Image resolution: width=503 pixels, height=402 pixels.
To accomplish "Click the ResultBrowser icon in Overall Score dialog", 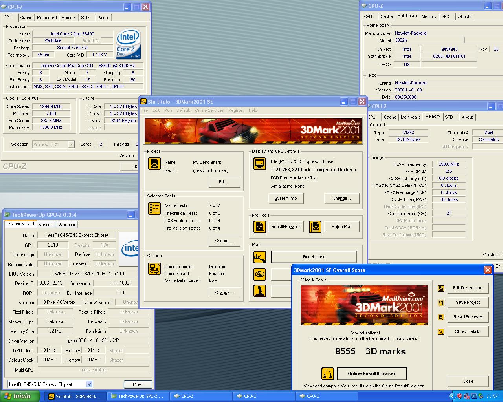I will point(441,317).
